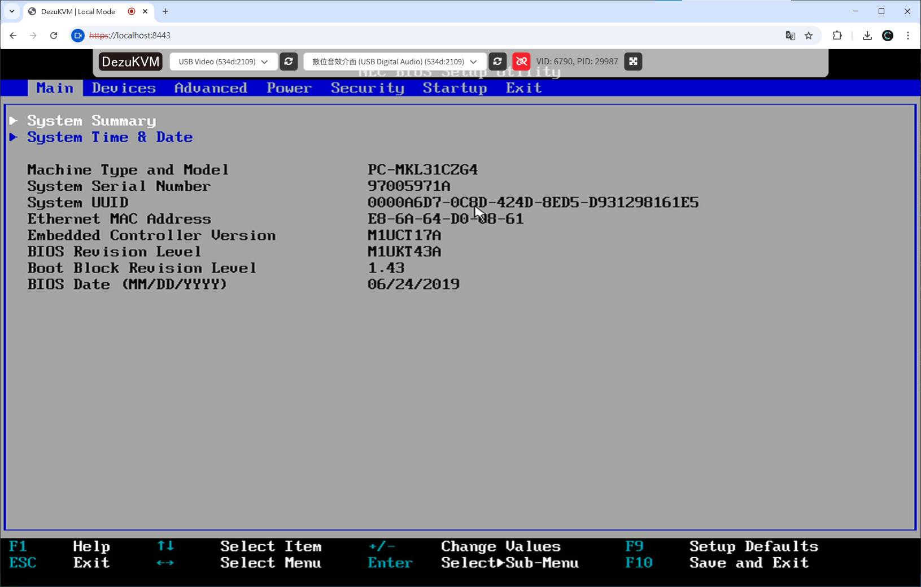921x587 pixels.
Task: Expand the tab search dropdown arrow
Action: pyautogui.click(x=11, y=11)
